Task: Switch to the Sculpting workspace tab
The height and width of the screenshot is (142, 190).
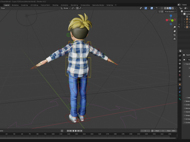Action: coord(25,5)
